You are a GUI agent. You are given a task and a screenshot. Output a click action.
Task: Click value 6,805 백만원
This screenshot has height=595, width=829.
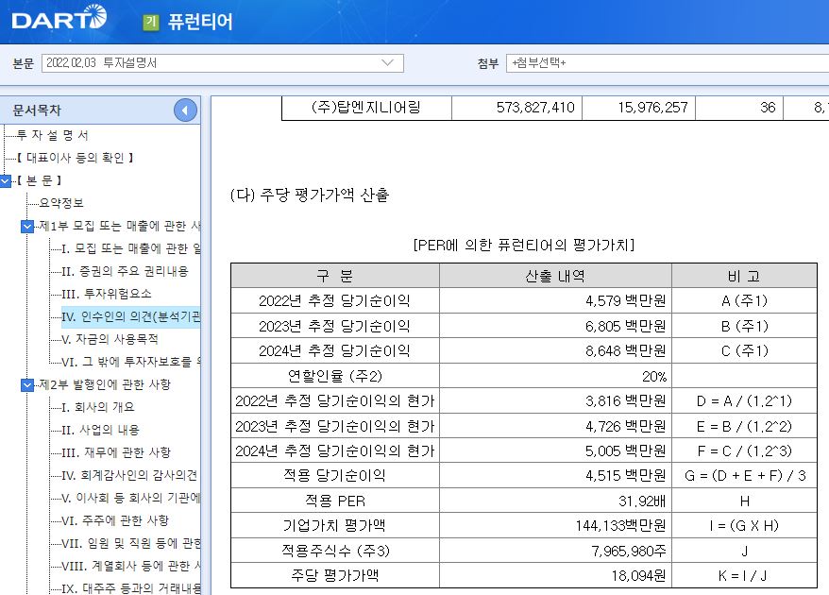tap(625, 327)
